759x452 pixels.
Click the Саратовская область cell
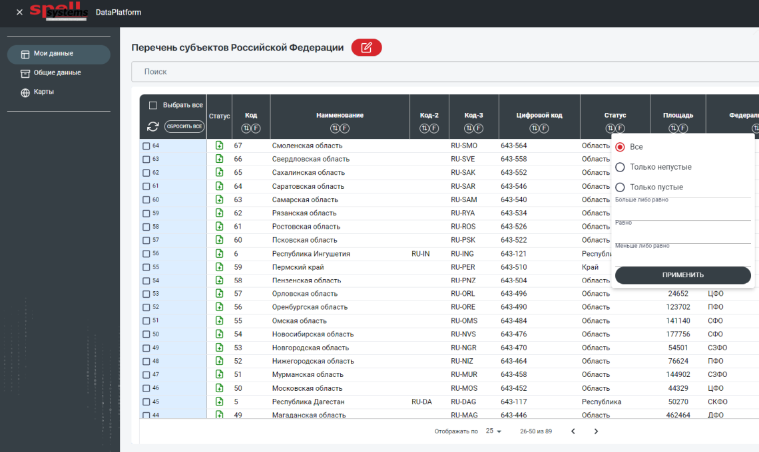[308, 186]
